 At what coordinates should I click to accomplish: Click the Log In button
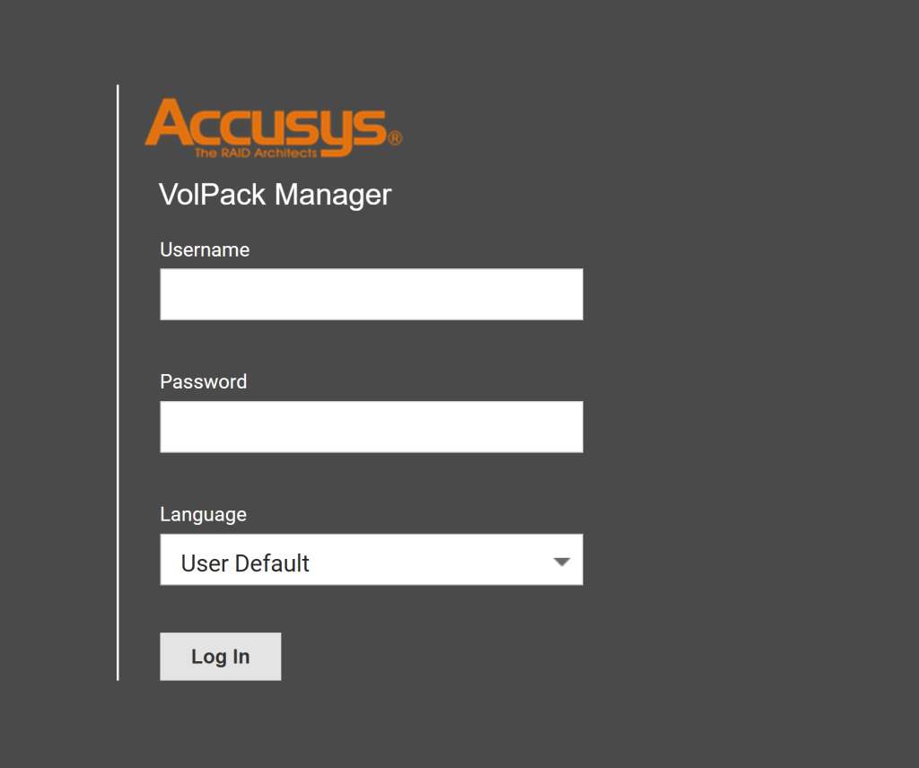pyautogui.click(x=221, y=656)
